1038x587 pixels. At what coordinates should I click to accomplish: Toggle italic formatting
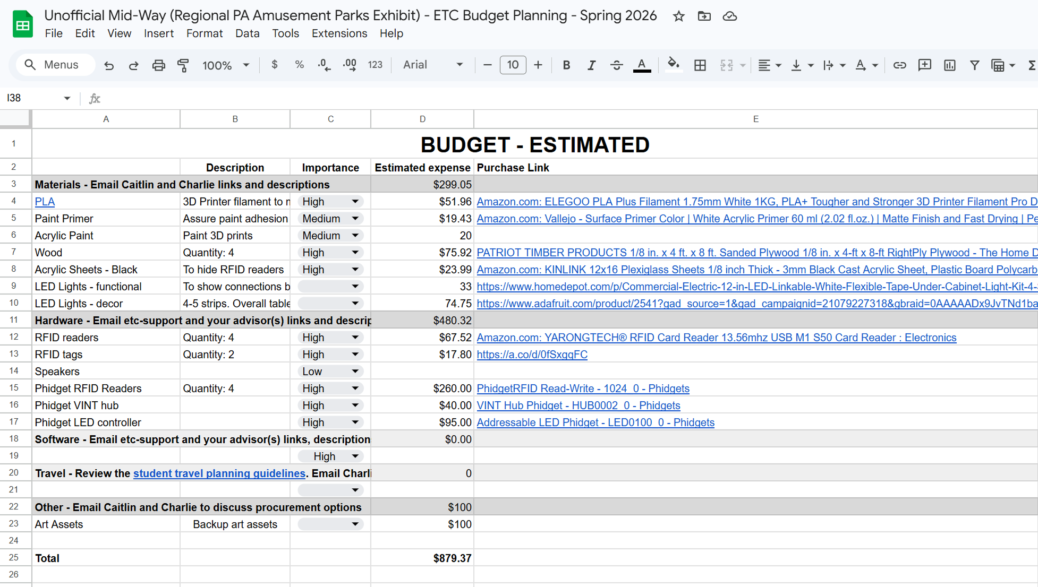pyautogui.click(x=591, y=65)
